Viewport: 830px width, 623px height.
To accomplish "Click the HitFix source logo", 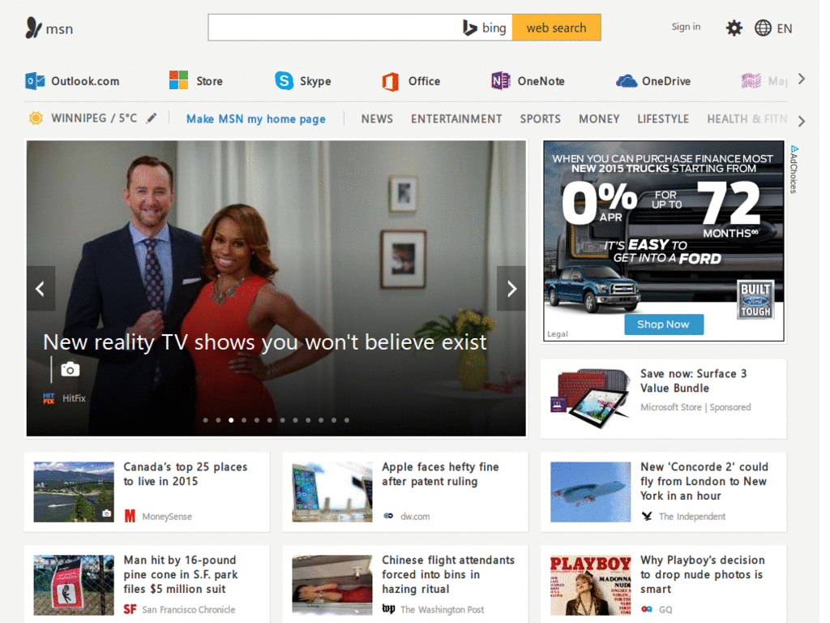I will 49,398.
